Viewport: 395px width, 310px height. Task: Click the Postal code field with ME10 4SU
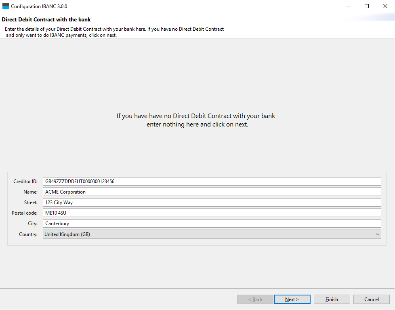pos(212,213)
